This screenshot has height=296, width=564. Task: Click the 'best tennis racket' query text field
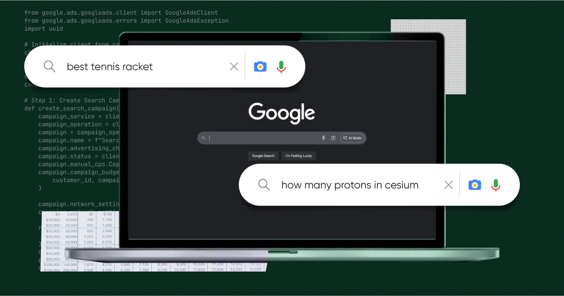coord(110,67)
